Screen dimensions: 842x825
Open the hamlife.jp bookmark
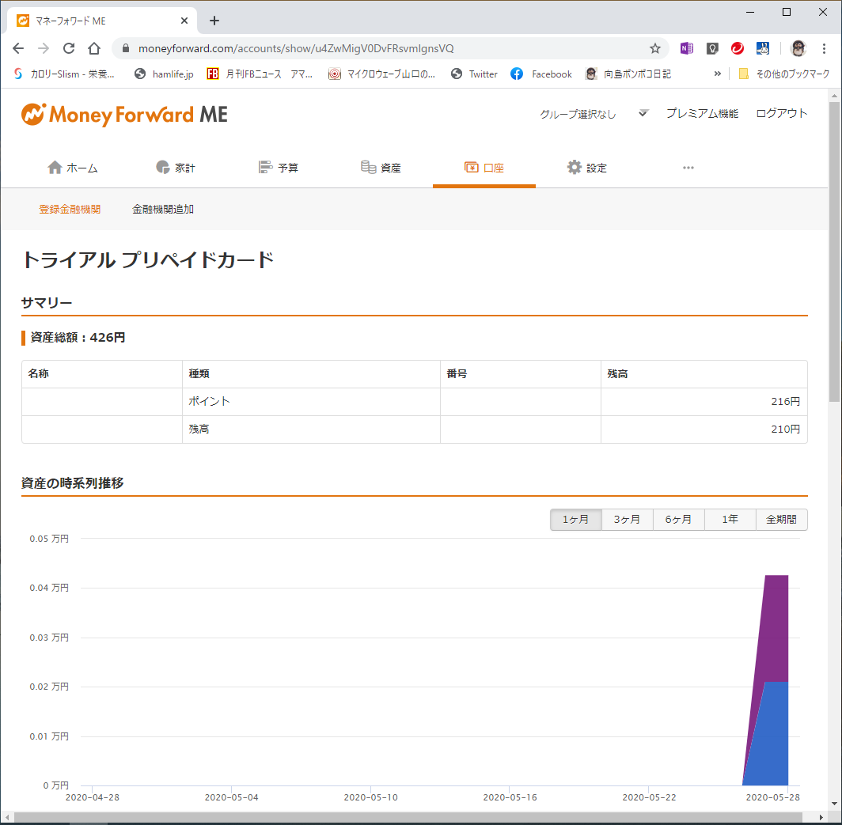click(164, 74)
